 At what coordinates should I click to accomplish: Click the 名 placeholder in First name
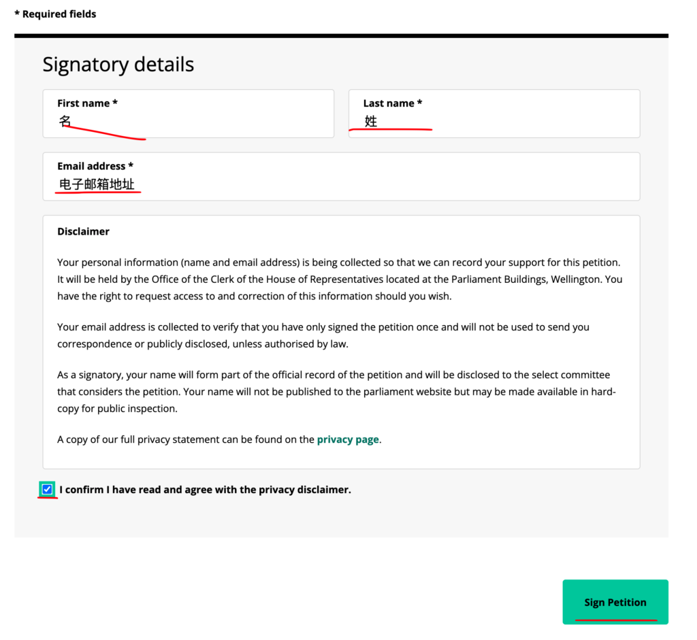click(x=65, y=121)
